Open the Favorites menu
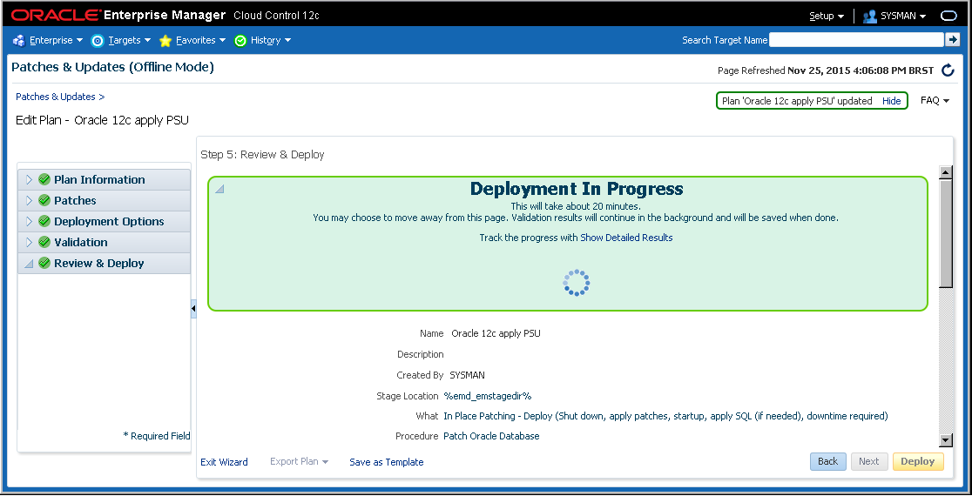 201,40
